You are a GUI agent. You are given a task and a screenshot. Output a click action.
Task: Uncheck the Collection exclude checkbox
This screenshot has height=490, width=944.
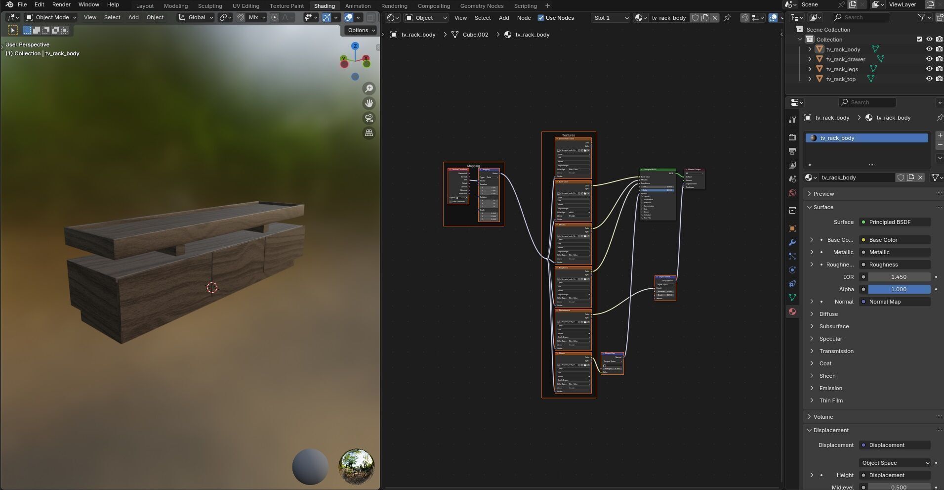pos(919,40)
